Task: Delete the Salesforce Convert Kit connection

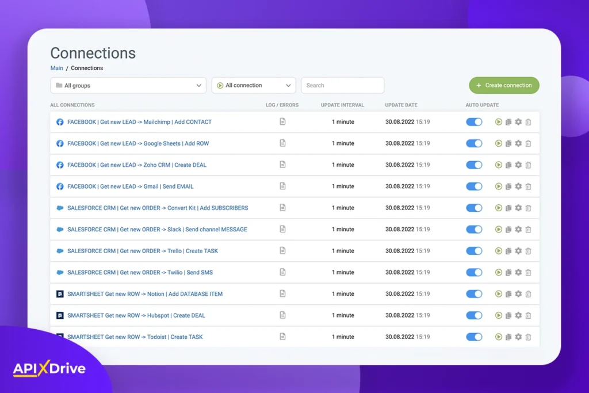Action: click(528, 208)
